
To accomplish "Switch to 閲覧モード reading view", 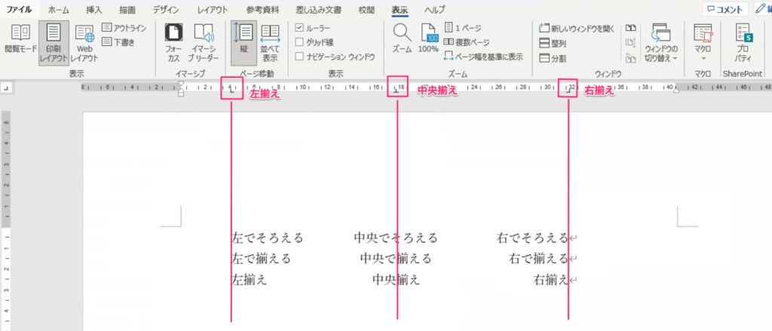I will point(20,39).
